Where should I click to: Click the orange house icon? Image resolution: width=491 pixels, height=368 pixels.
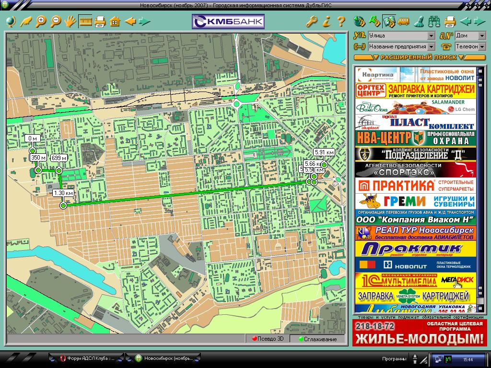click(x=115, y=22)
